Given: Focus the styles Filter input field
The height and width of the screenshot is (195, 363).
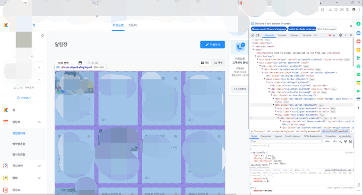Looking at the screenshot, I should (286, 141).
